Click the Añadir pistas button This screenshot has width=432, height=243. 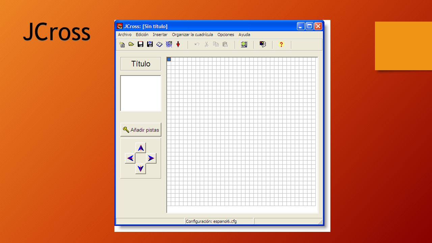(x=141, y=130)
